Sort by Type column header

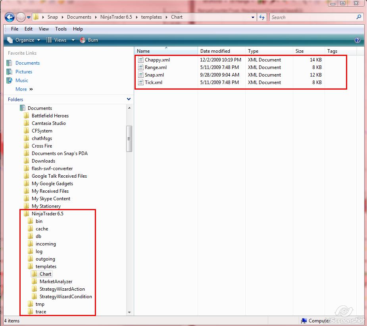[x=269, y=51]
